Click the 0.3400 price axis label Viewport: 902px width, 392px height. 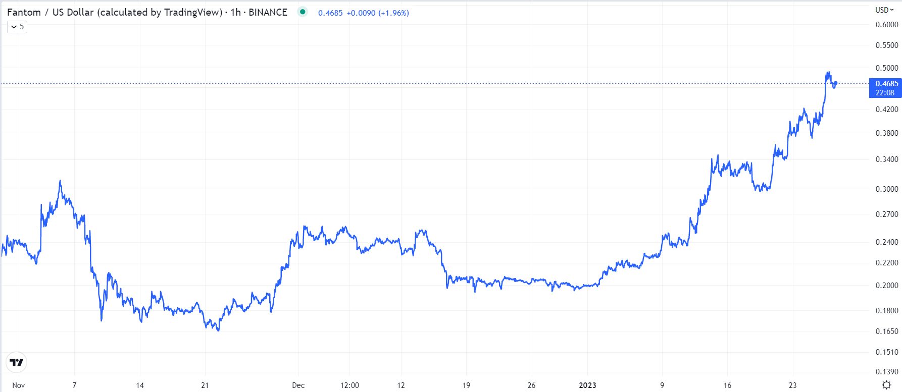[887, 159]
